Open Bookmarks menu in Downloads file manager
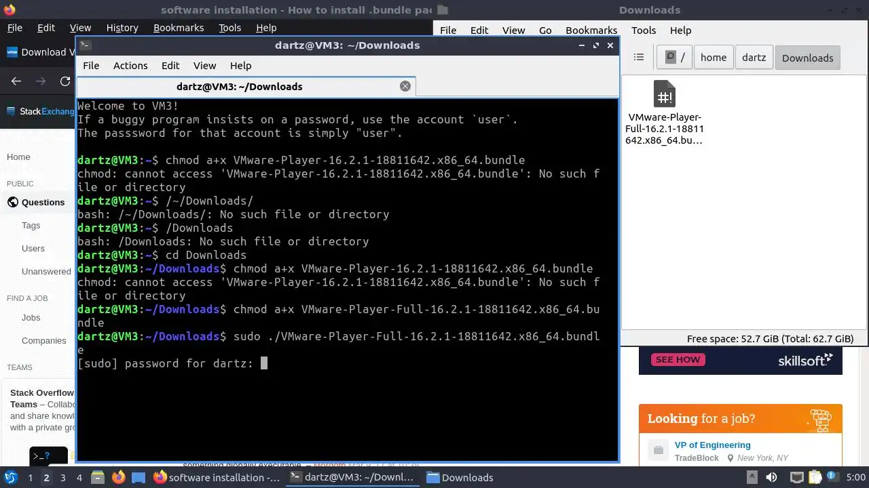The width and height of the screenshot is (869, 488). click(x=591, y=30)
